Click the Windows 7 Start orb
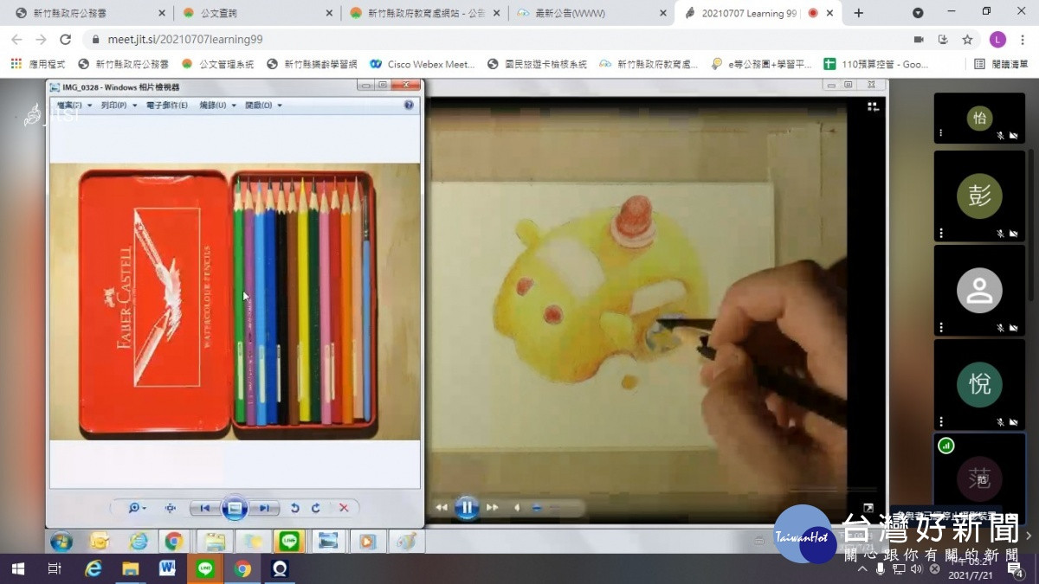This screenshot has width=1039, height=584. coord(61,542)
